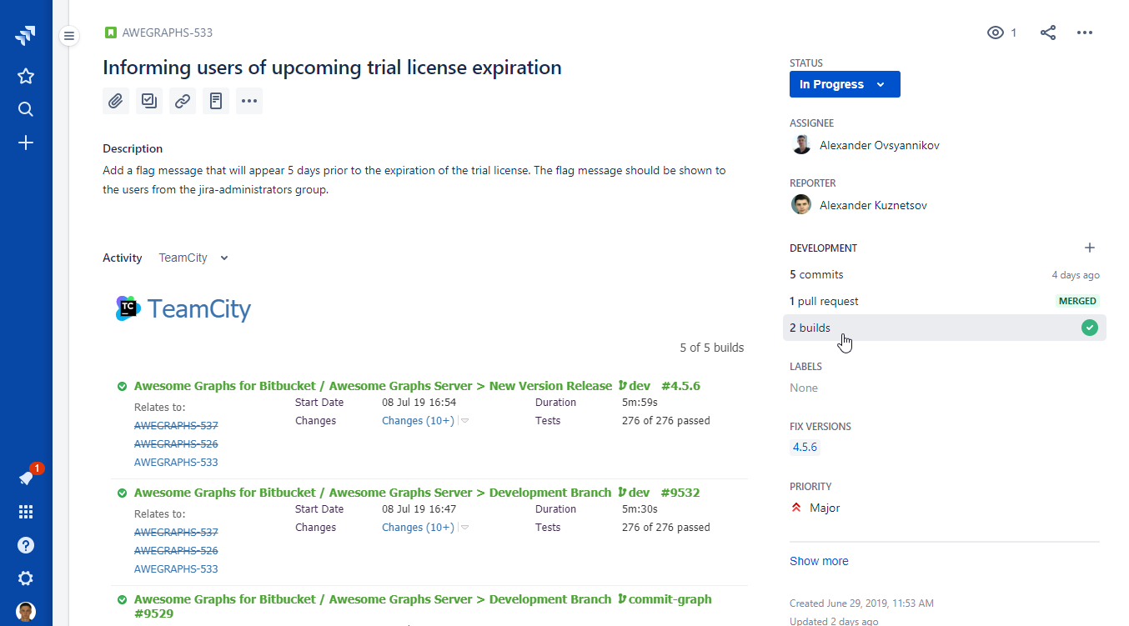This screenshot has width=1129, height=626.
Task: Open the In Progress status dropdown
Action: tap(844, 84)
